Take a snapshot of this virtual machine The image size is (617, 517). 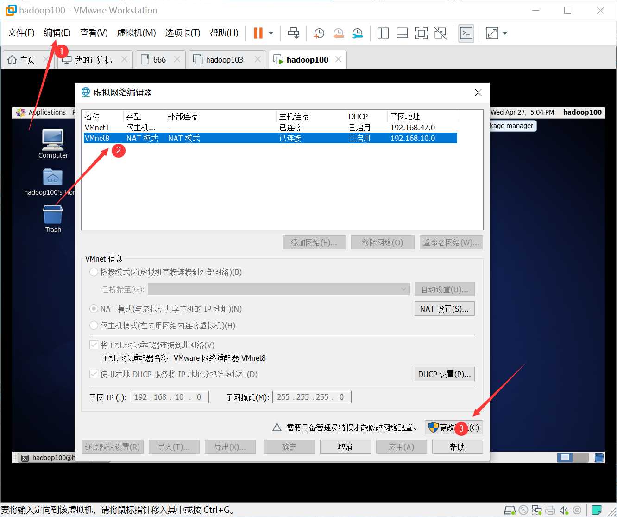coord(319,33)
